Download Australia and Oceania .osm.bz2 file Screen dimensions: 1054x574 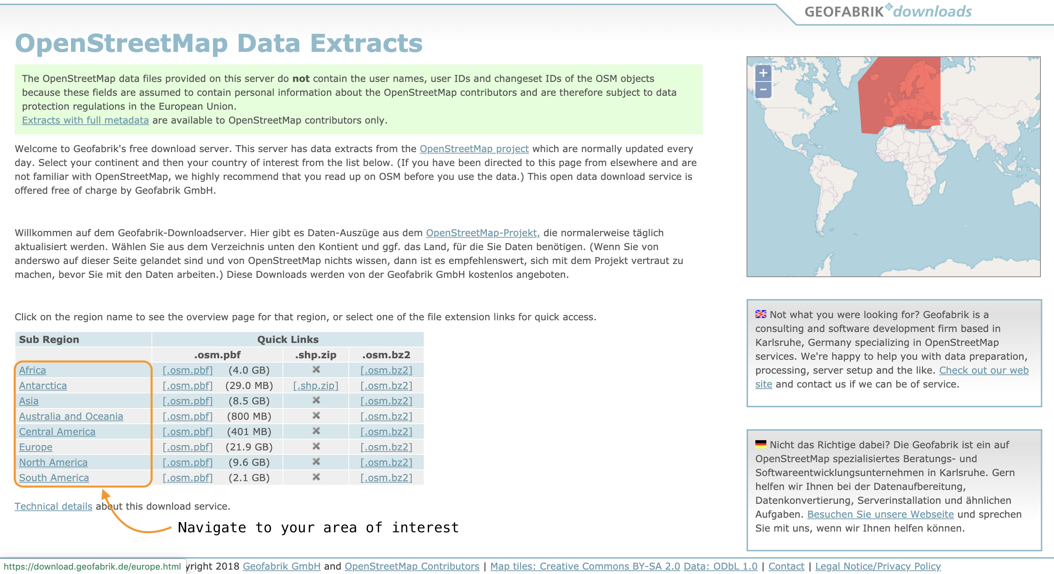click(386, 416)
